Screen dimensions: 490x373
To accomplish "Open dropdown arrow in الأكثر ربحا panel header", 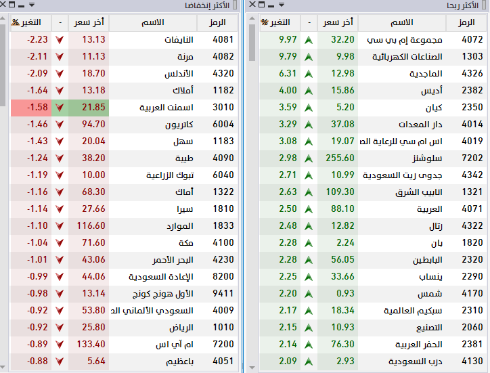I will [x=282, y=5].
